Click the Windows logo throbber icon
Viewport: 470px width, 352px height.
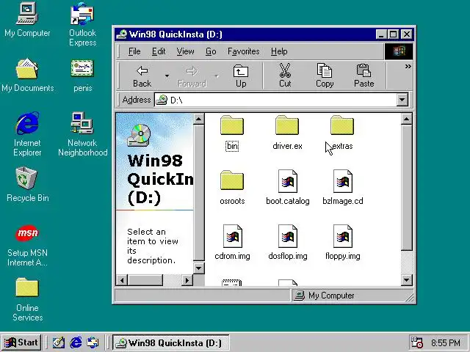pyautogui.click(x=399, y=51)
